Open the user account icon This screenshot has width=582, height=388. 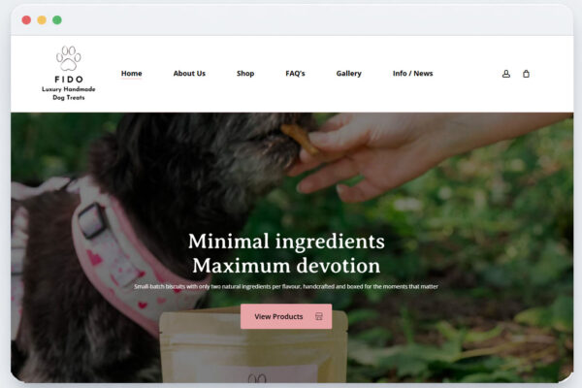pos(506,74)
